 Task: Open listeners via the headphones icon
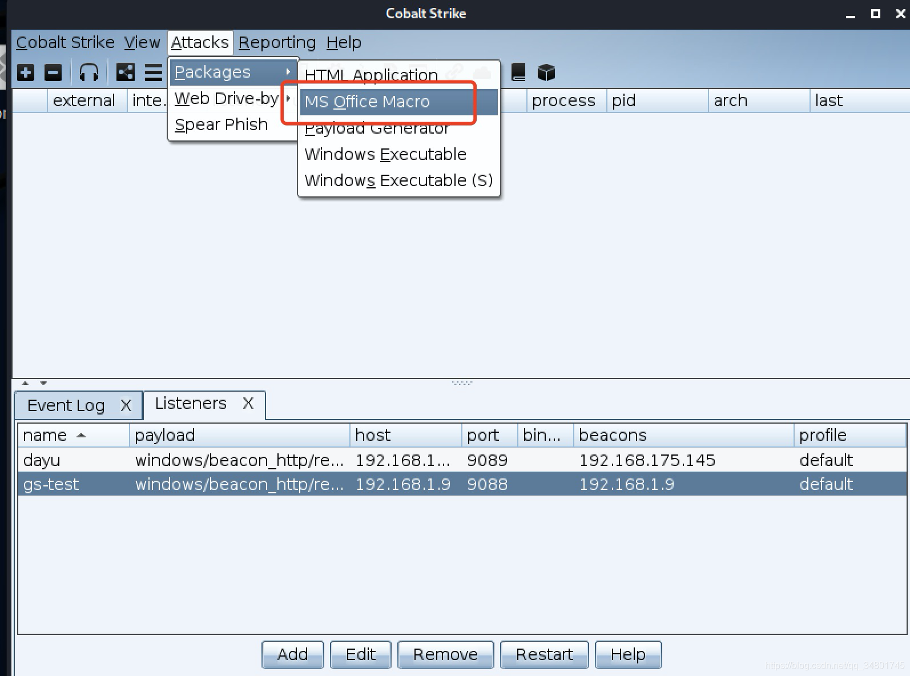click(89, 73)
